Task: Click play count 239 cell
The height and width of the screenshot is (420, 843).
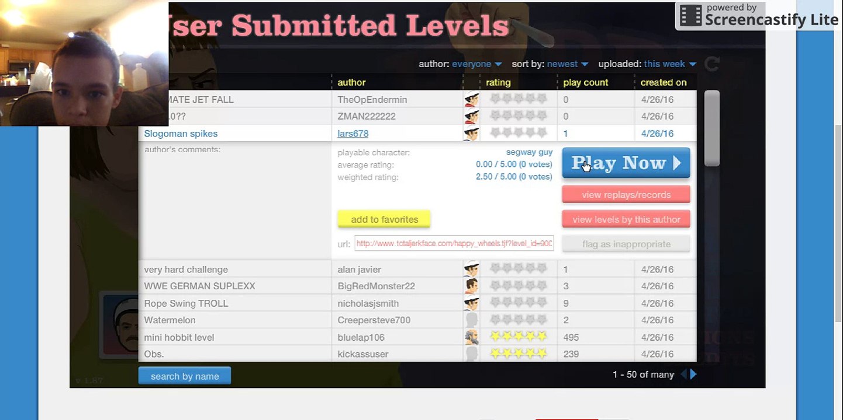Action: 571,354
